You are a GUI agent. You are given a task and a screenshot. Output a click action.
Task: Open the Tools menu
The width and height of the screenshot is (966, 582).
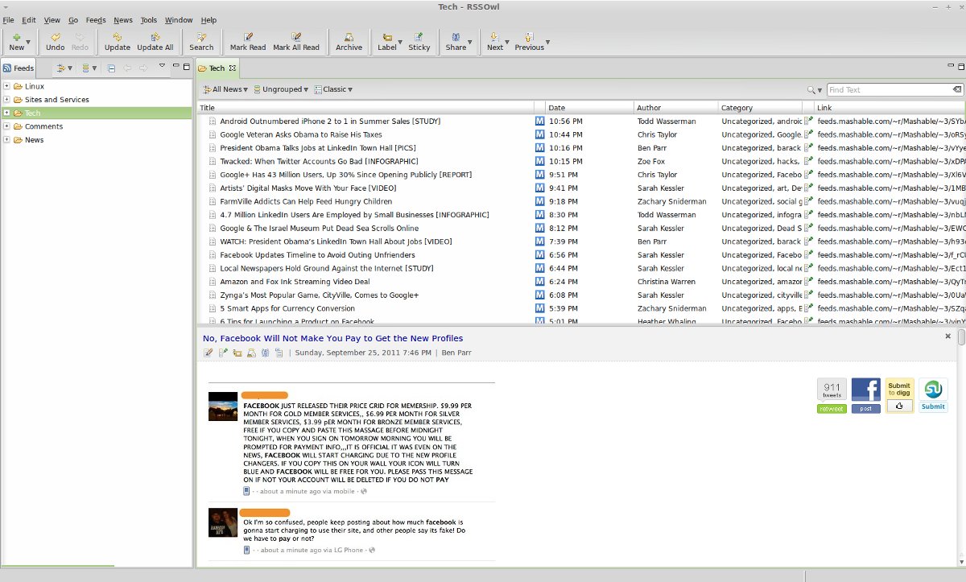tap(149, 19)
